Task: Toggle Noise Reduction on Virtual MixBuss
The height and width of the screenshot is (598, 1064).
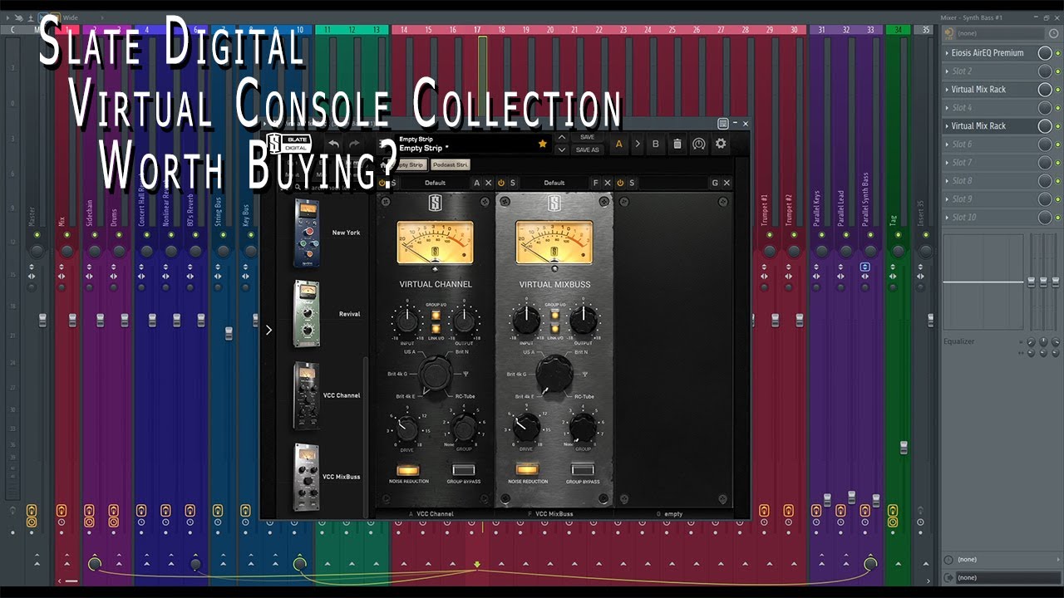Action: [527, 470]
